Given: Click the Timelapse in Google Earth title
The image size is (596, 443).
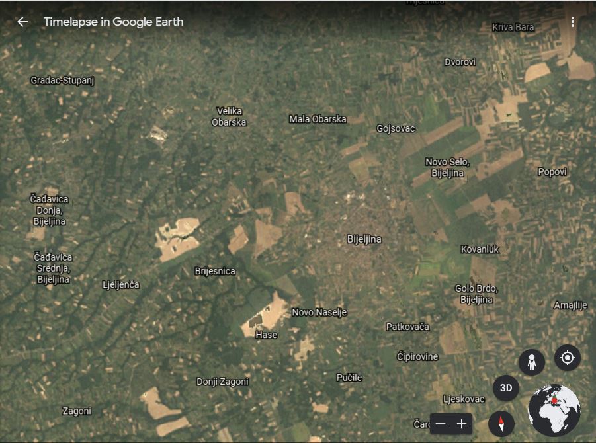Looking at the screenshot, I should [113, 22].
